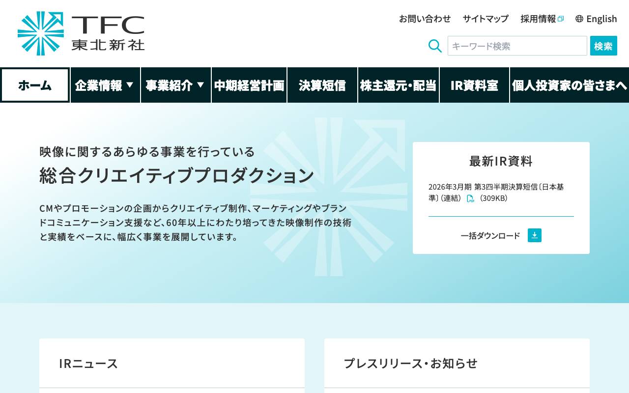Click the download icon beside 一括ダウンロード
This screenshot has height=393, width=629.
coord(534,235)
